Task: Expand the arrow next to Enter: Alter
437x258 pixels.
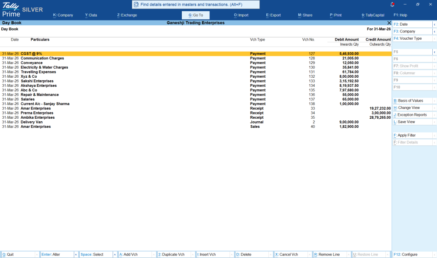Action: click(76, 255)
